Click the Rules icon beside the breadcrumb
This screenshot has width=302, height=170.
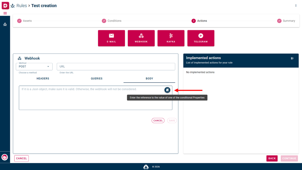[x=13, y=6]
